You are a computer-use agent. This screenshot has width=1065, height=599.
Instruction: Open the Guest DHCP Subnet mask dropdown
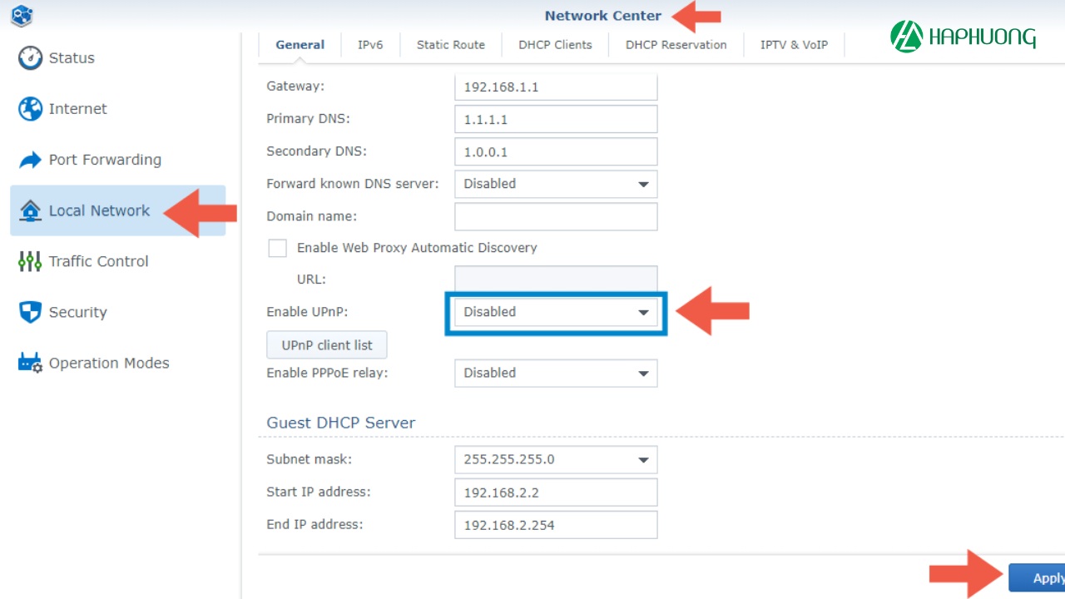[556, 459]
